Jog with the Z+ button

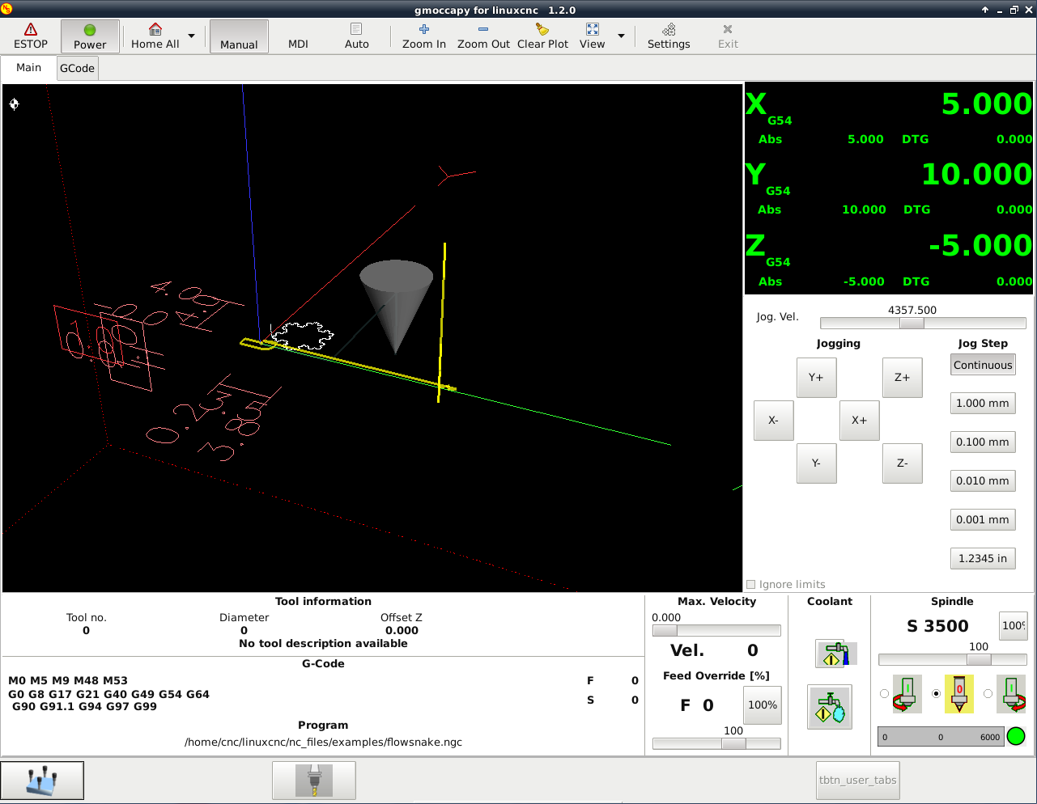pyautogui.click(x=902, y=378)
